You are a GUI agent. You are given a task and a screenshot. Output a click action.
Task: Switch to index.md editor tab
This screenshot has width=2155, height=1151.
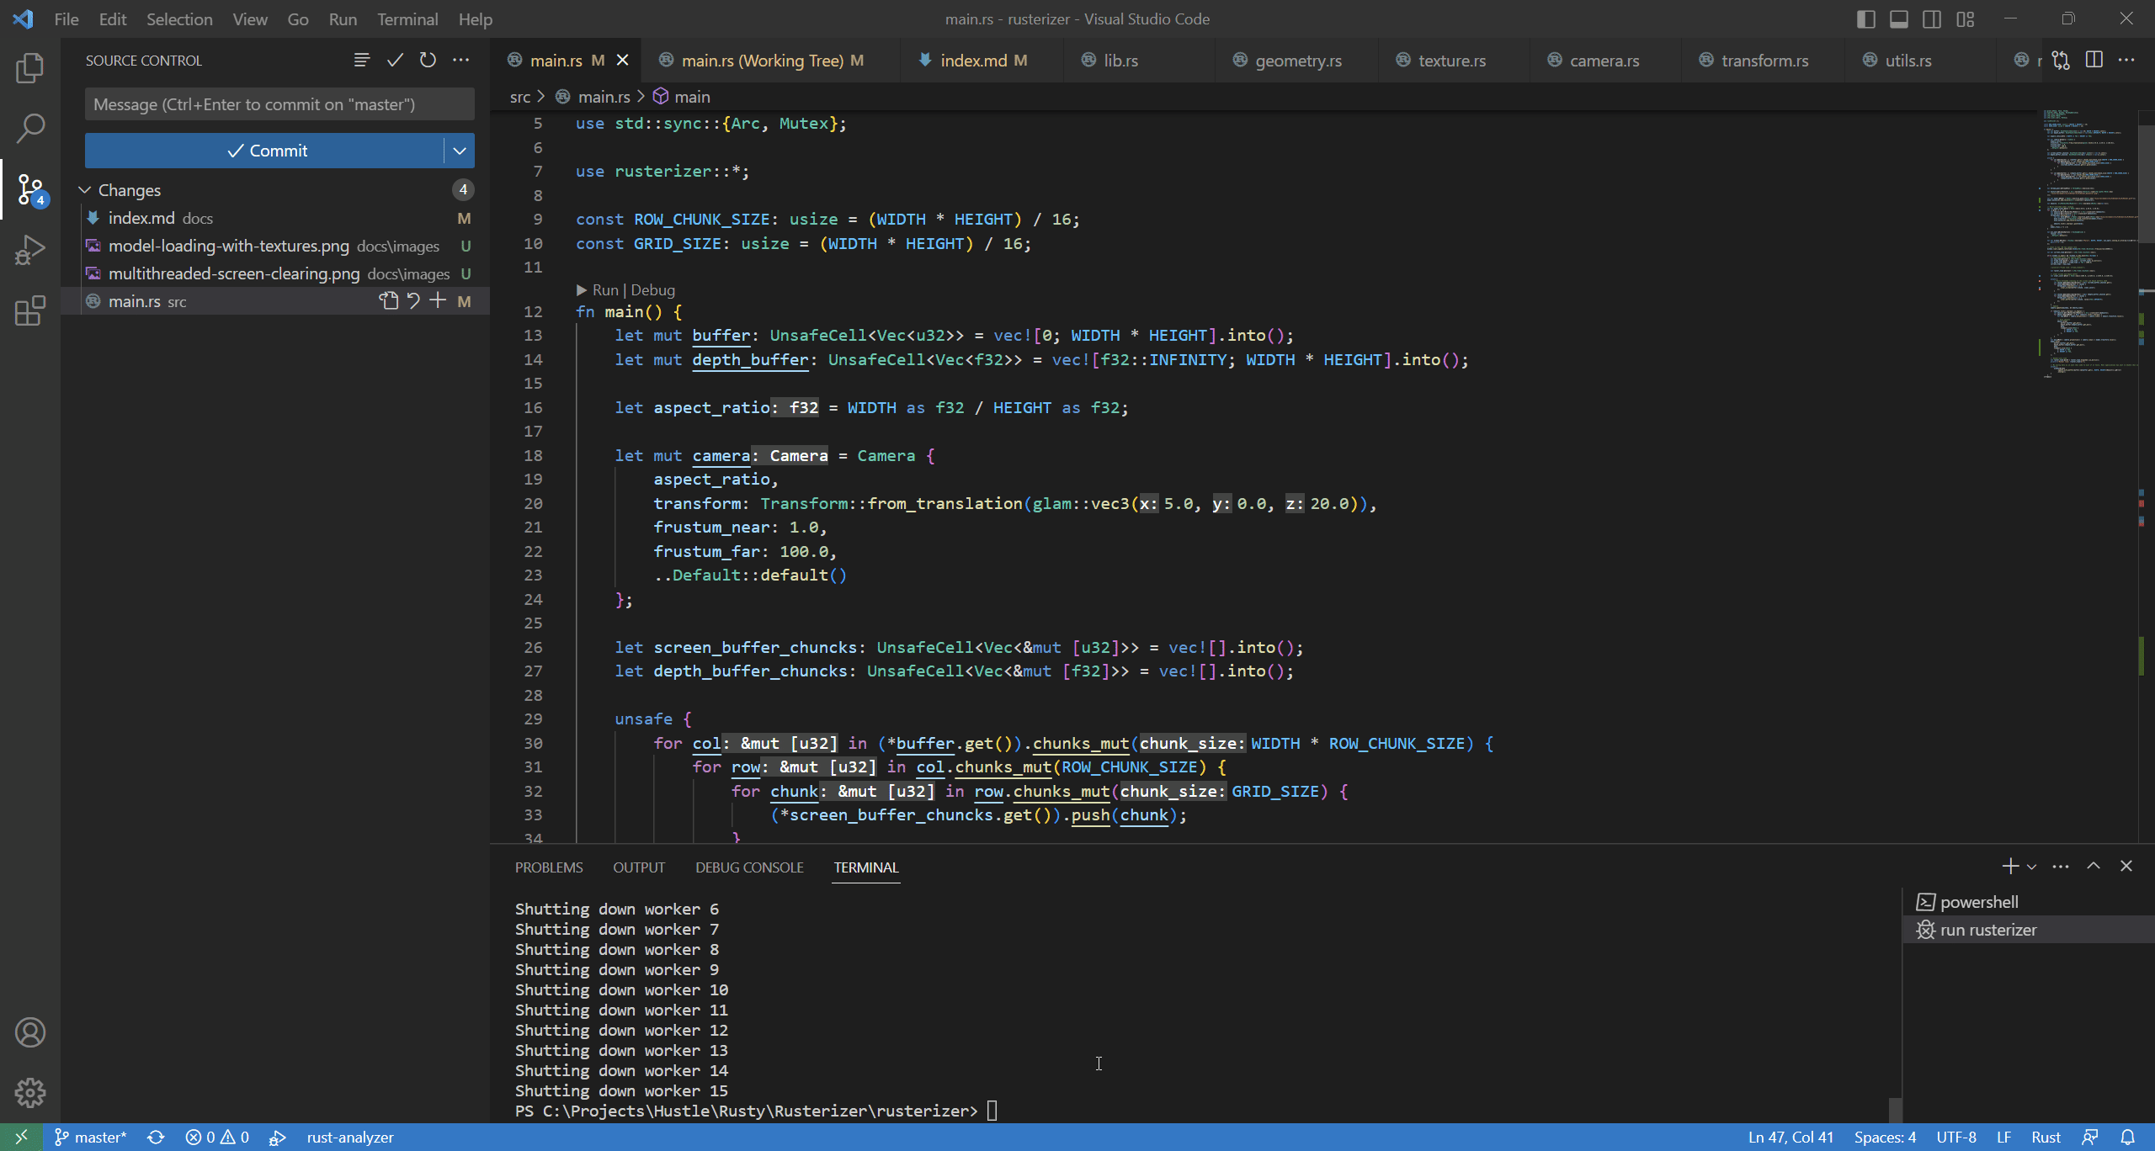982,61
